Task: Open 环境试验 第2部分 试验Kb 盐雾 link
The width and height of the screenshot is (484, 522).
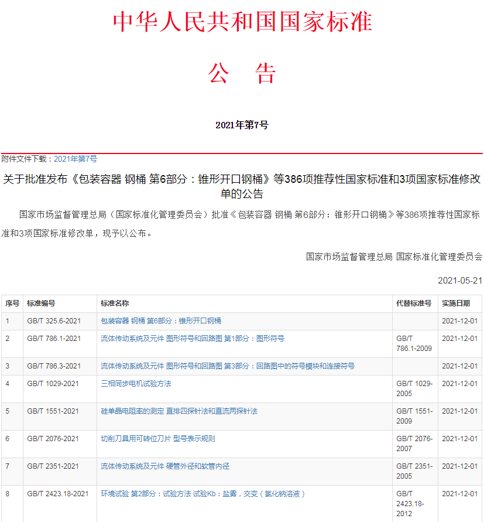Action: tap(202, 494)
